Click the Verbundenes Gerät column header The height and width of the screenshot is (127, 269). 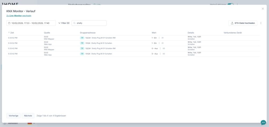tap(233, 33)
